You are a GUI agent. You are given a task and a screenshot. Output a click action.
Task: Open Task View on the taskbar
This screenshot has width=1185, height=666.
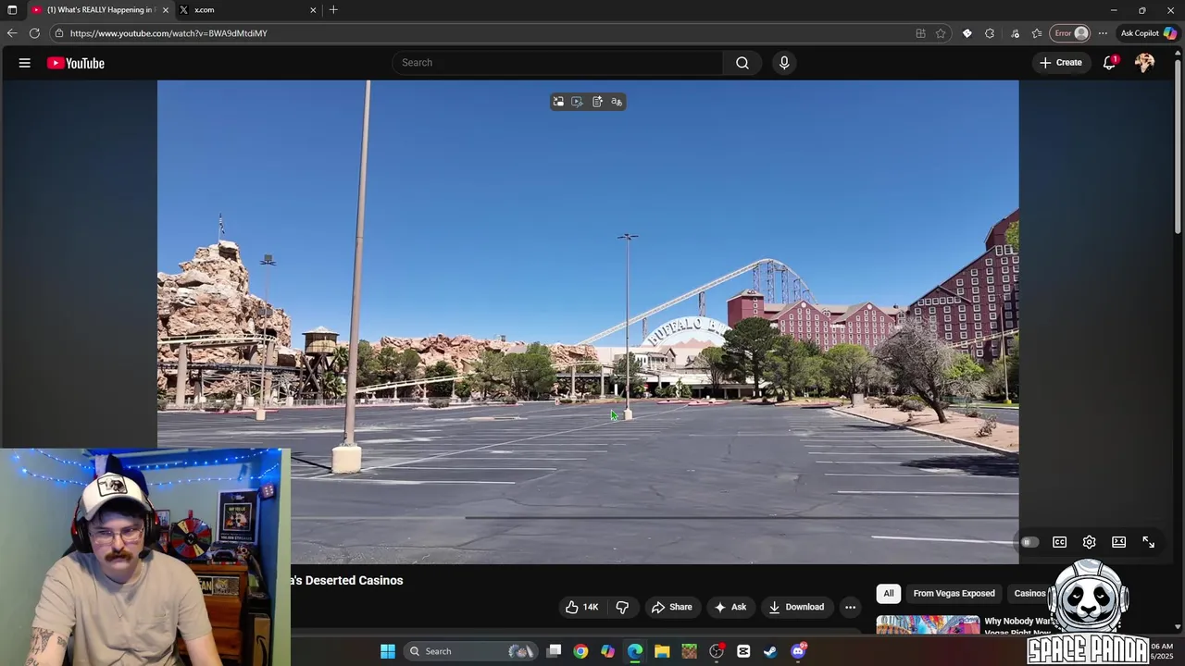pos(554,651)
